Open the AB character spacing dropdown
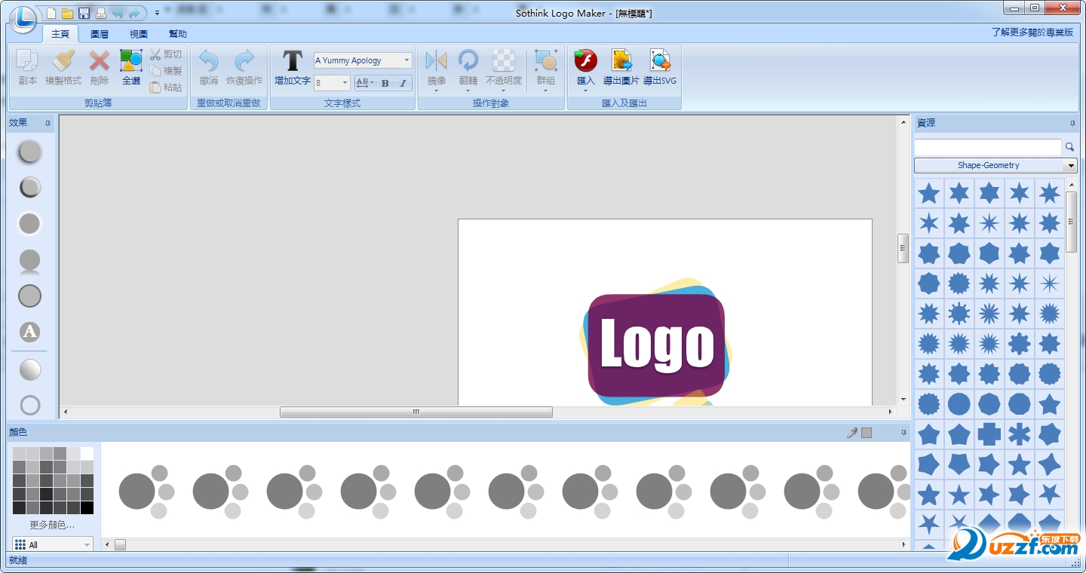Screen dimensions: 1086x573 pyautogui.click(x=364, y=83)
